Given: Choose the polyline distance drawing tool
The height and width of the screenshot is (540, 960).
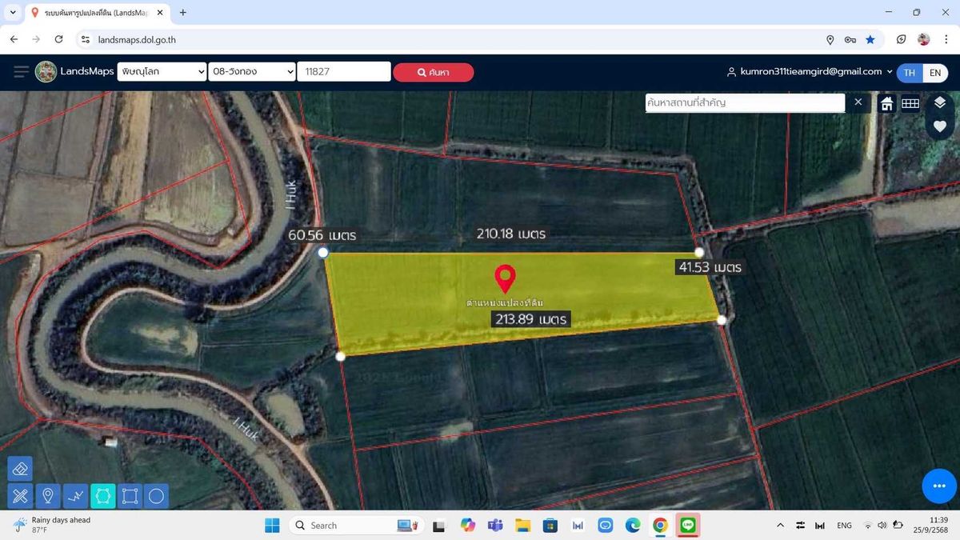Looking at the screenshot, I should [x=75, y=496].
